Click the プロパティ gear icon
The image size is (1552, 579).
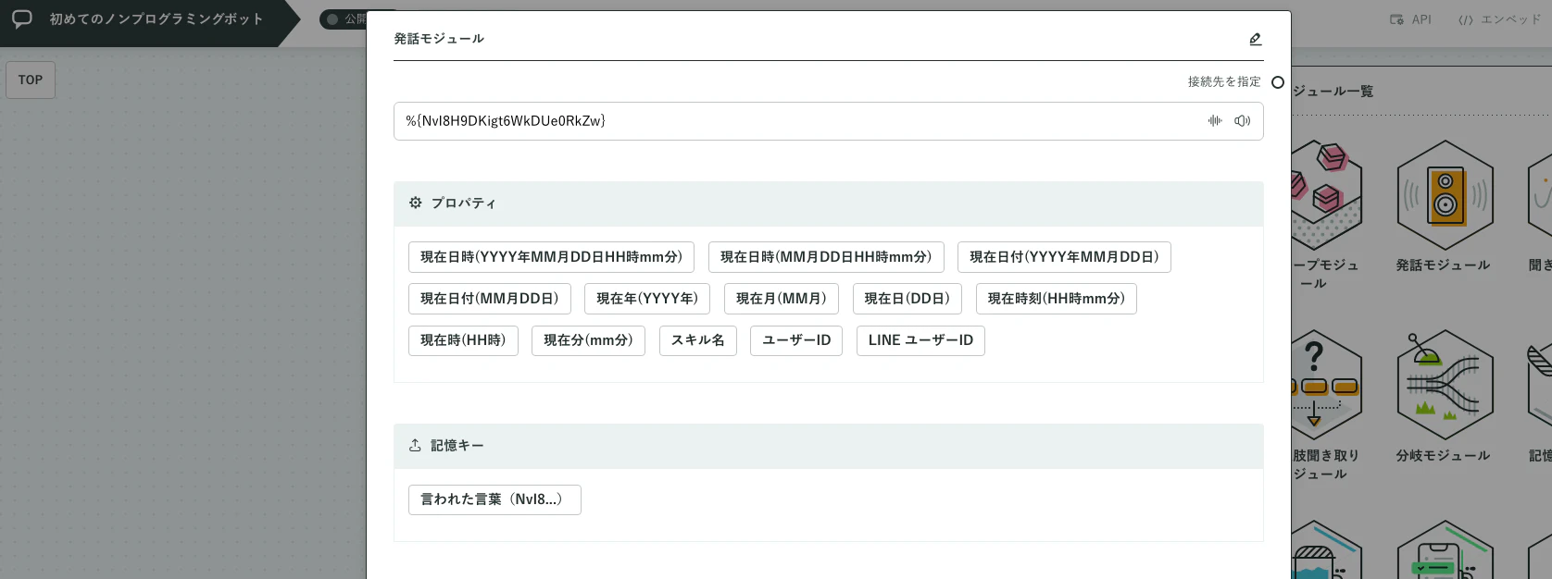pyautogui.click(x=415, y=203)
